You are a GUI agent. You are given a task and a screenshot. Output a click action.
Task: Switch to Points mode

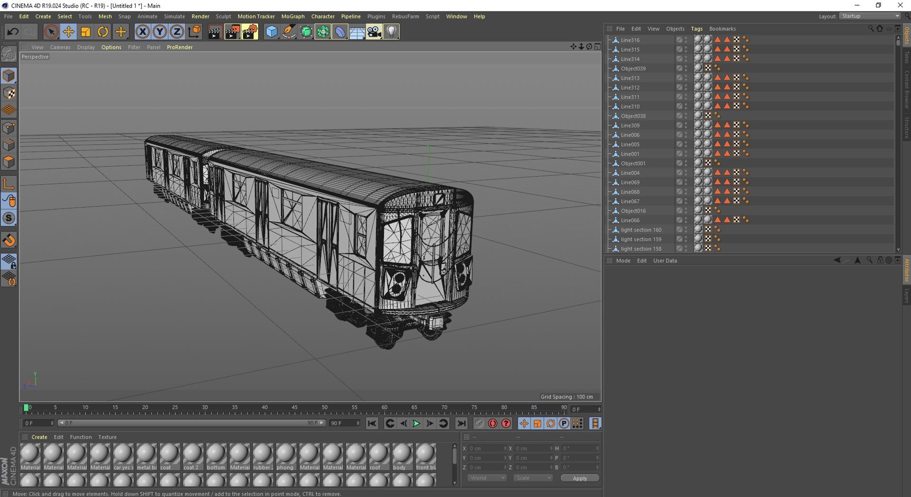click(9, 128)
